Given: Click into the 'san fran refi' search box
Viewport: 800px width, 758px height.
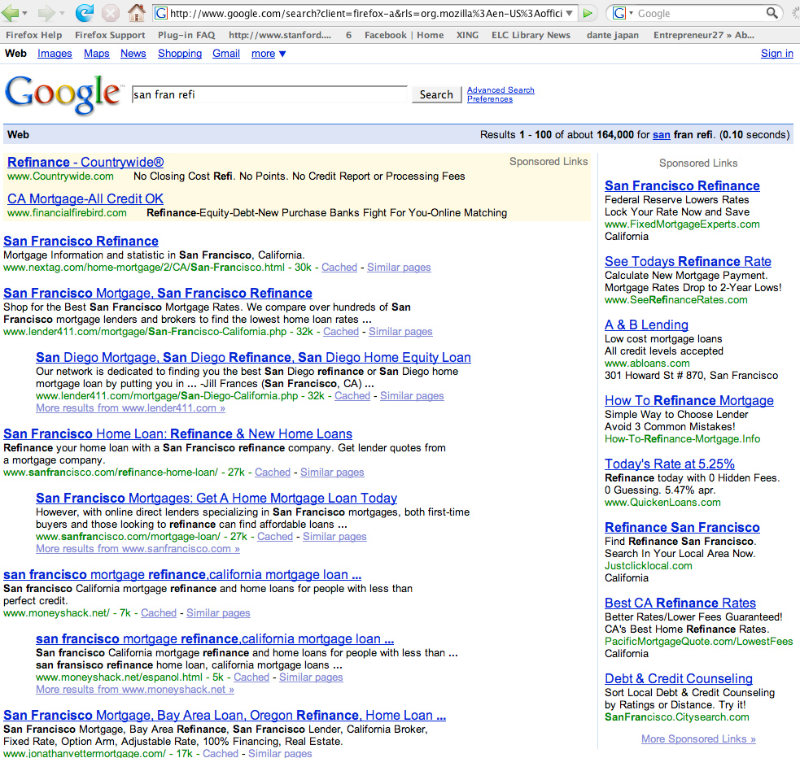Looking at the screenshot, I should 269,94.
